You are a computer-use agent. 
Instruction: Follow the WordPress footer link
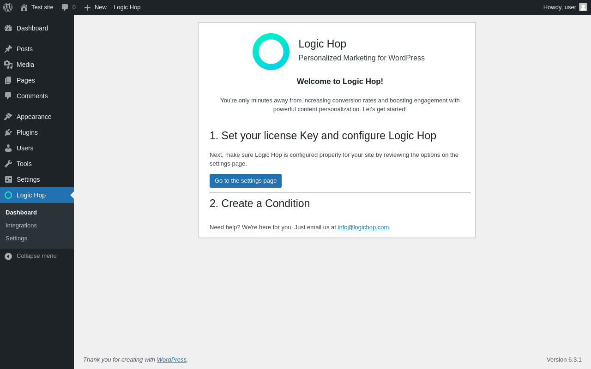172,360
